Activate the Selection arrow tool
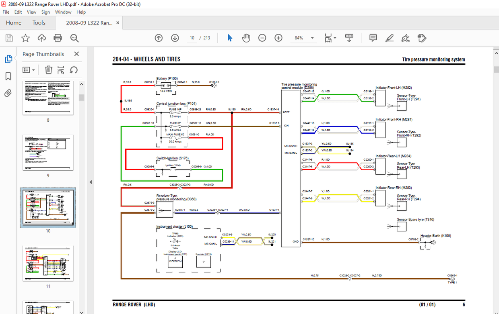This screenshot has height=314, width=499. tap(229, 38)
